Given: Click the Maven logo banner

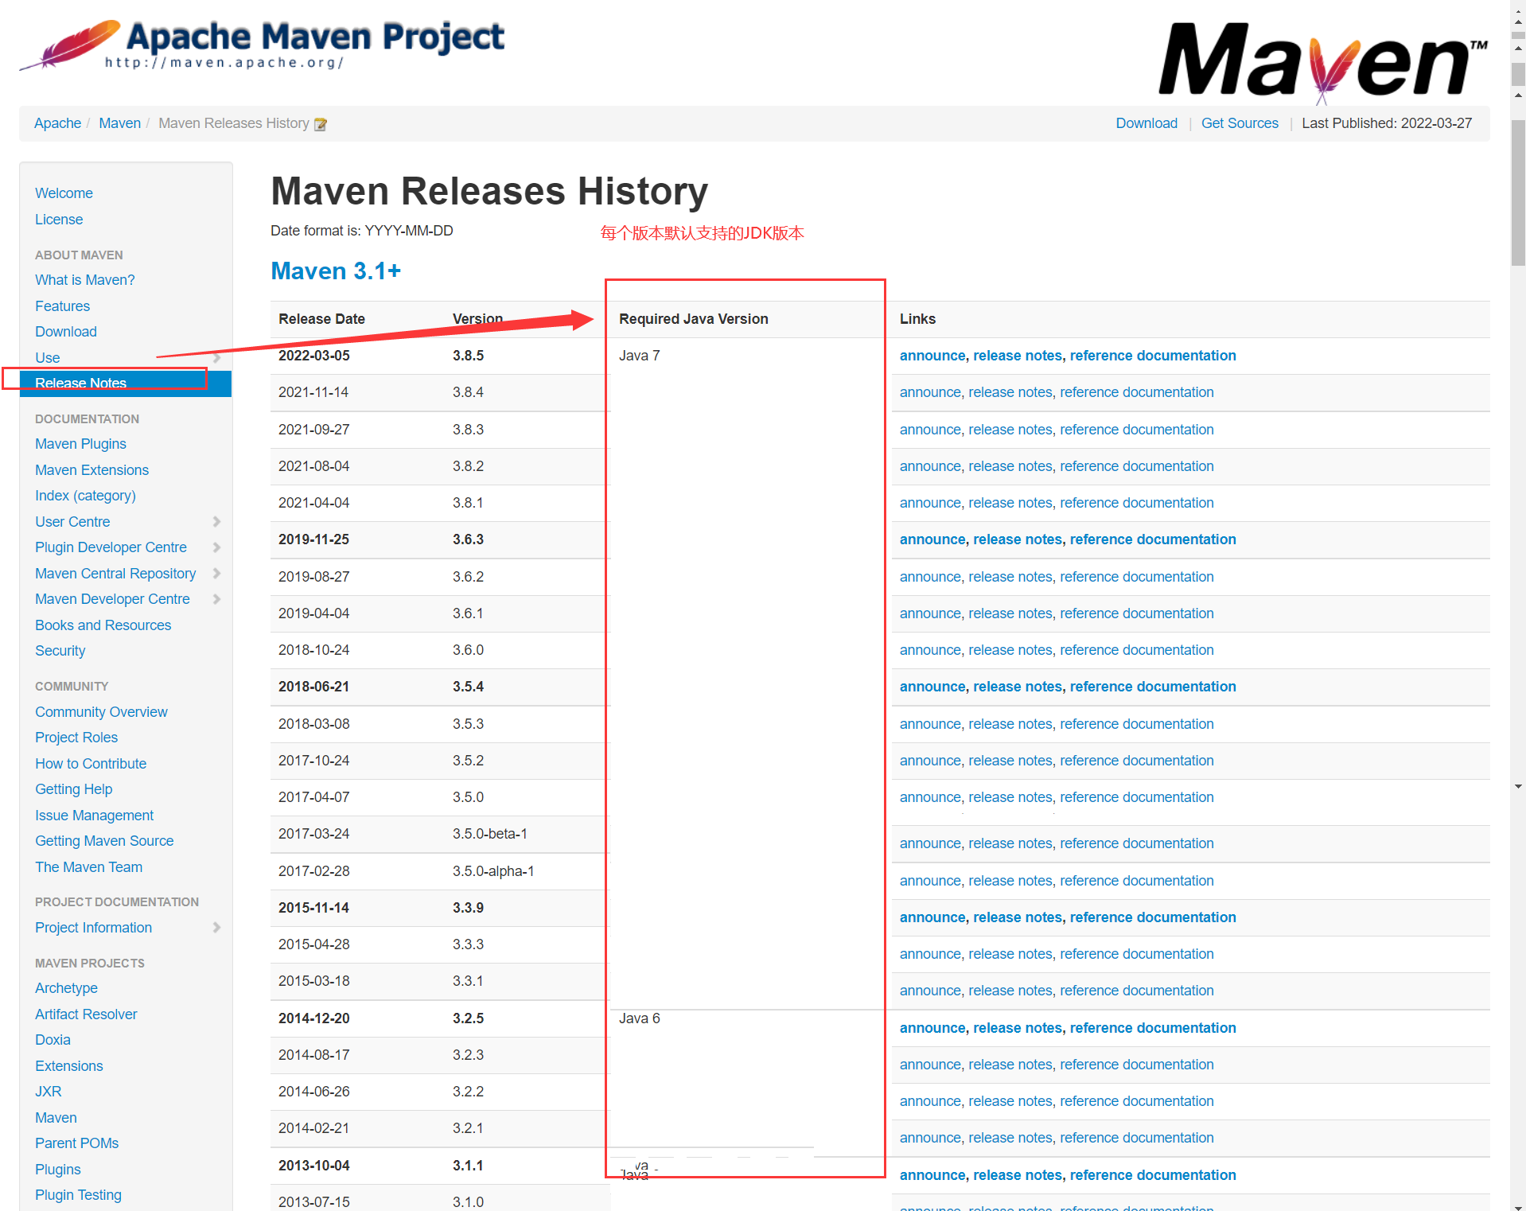Looking at the screenshot, I should tap(1323, 62).
